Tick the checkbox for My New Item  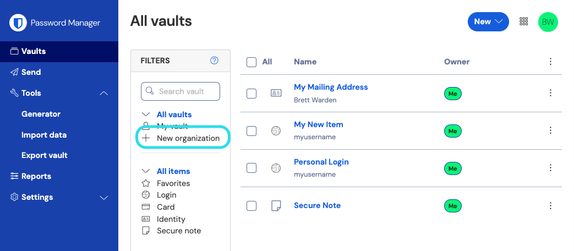(252, 130)
